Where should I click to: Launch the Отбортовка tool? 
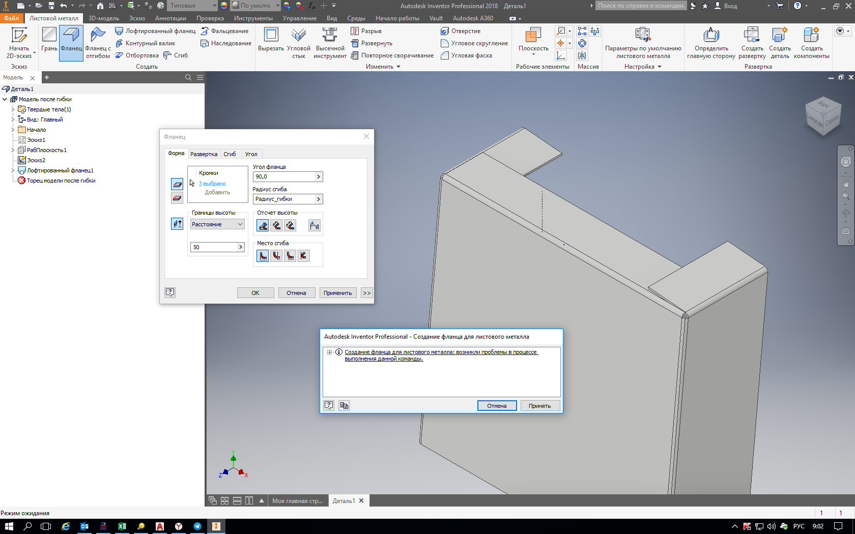[x=137, y=55]
